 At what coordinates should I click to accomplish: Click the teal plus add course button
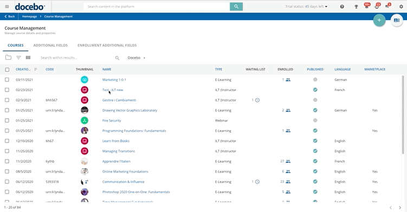pos(379,20)
